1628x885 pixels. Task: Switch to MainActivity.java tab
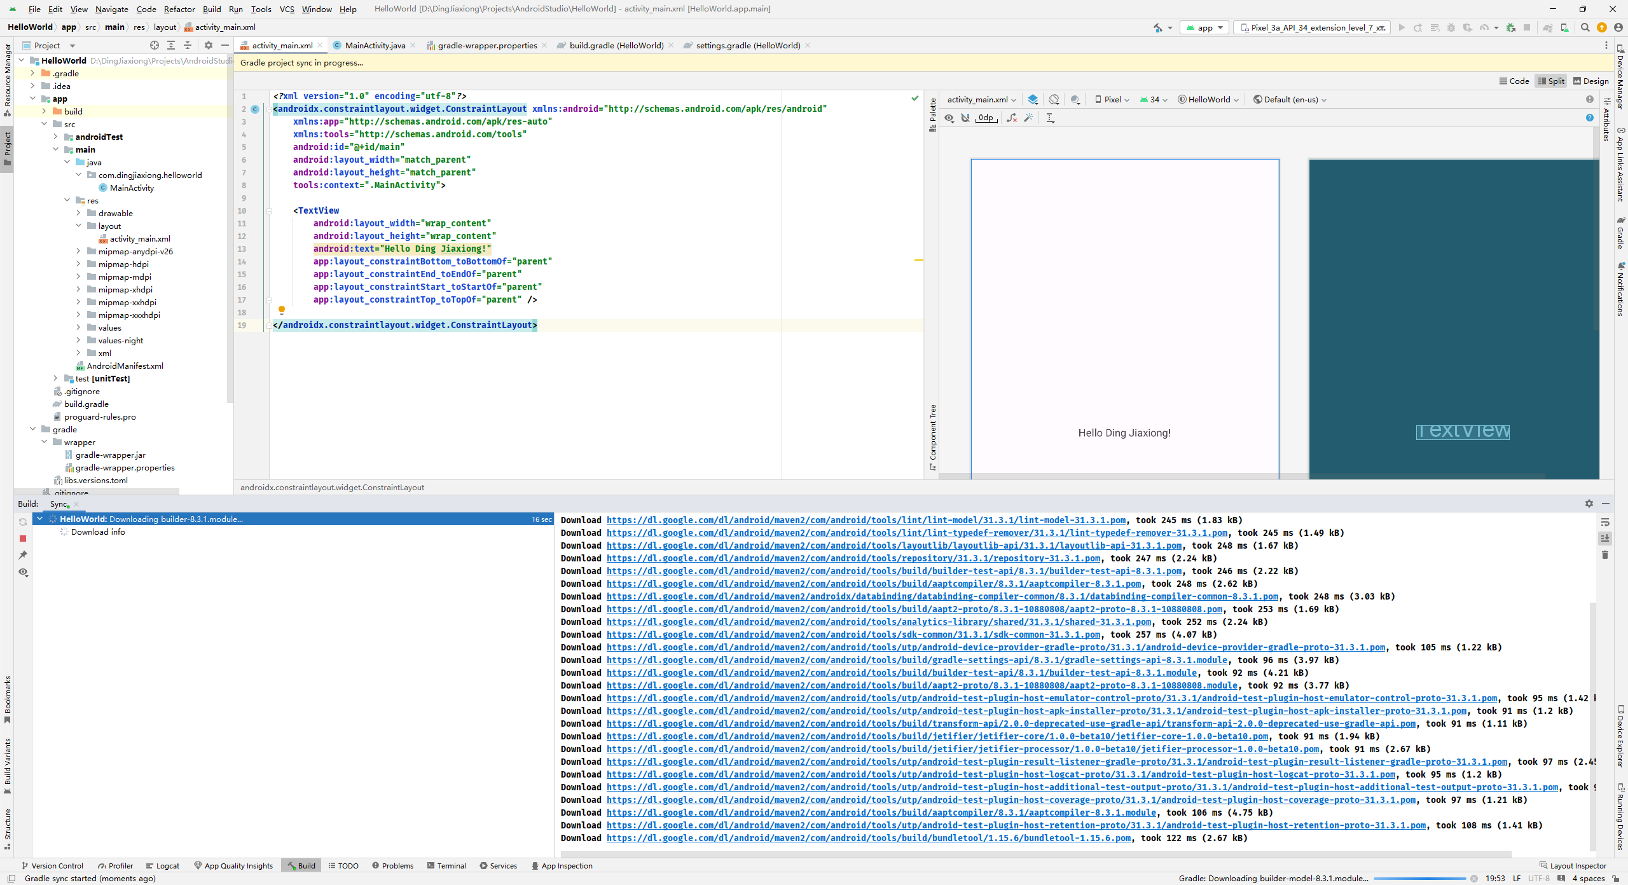375,45
